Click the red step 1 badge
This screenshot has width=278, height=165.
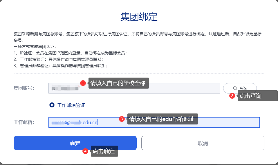coord(83,83)
